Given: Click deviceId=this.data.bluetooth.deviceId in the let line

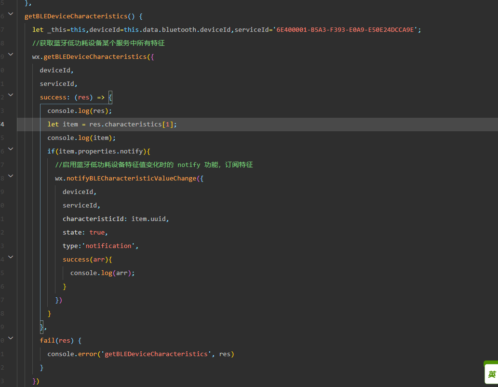Looking at the screenshot, I should [160, 29].
